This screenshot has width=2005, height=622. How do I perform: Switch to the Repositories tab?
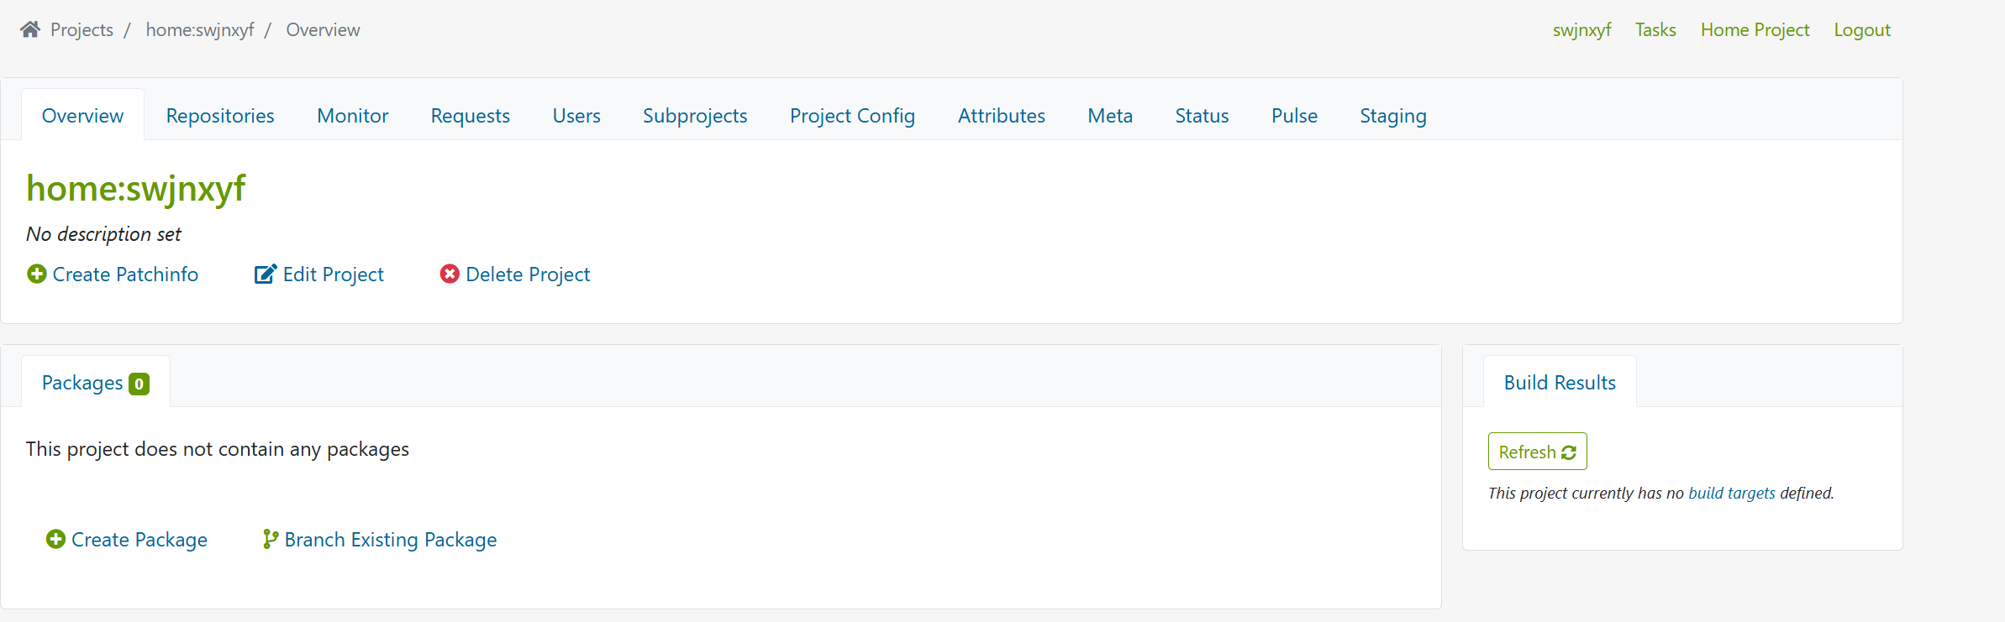pos(220,116)
